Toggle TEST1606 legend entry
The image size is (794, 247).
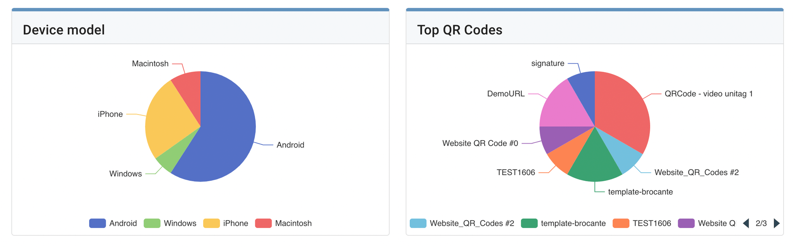coord(642,223)
